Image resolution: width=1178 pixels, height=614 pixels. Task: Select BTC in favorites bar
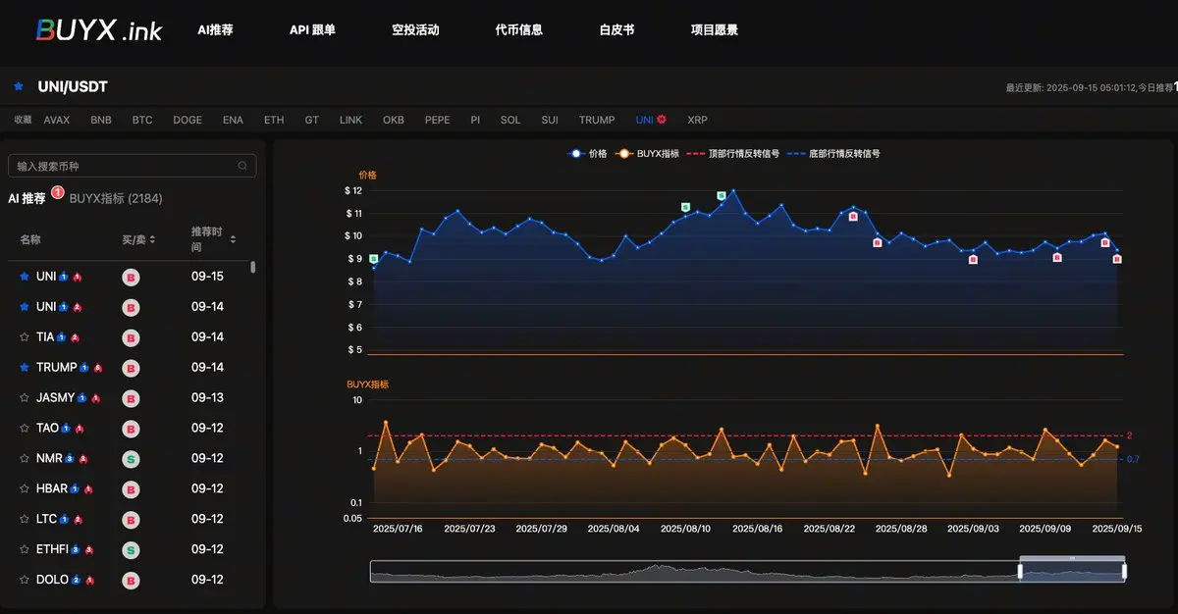(142, 120)
